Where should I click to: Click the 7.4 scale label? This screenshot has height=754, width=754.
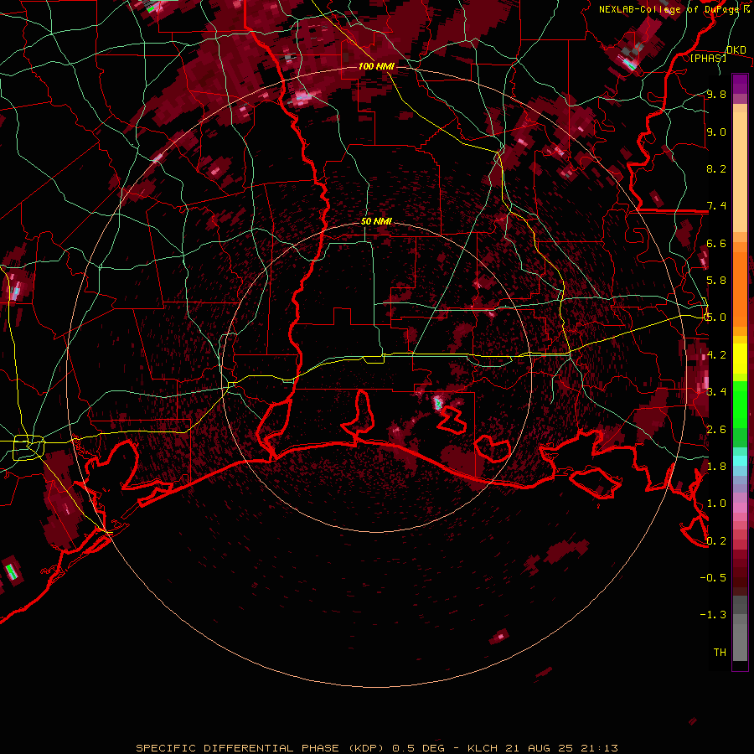(x=716, y=206)
